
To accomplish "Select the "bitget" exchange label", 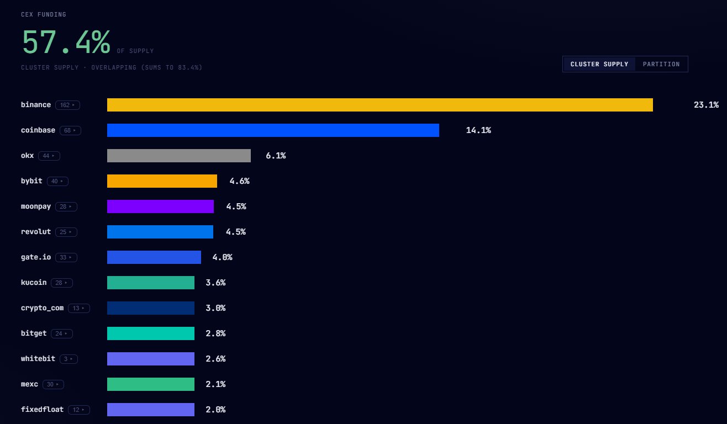I will [x=34, y=333].
